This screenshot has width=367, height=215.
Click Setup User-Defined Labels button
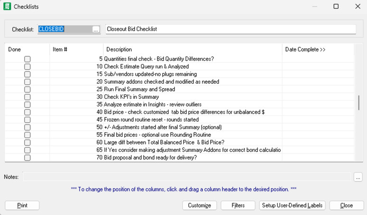[292, 206]
